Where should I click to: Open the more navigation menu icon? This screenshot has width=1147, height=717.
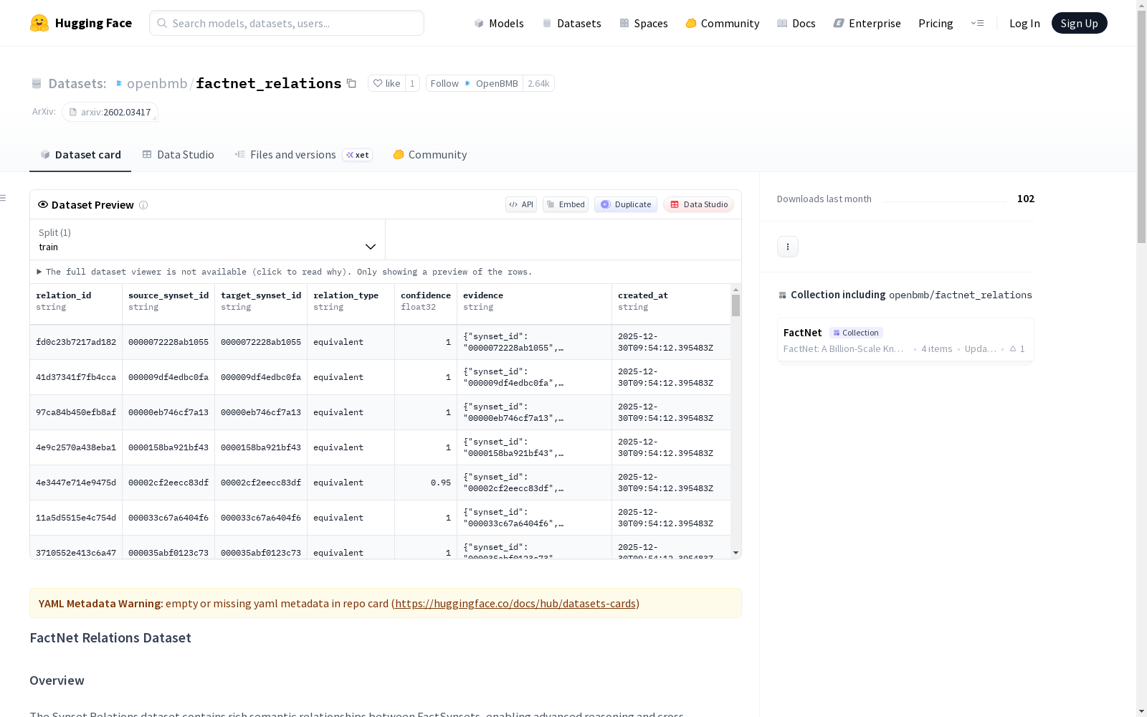977,23
